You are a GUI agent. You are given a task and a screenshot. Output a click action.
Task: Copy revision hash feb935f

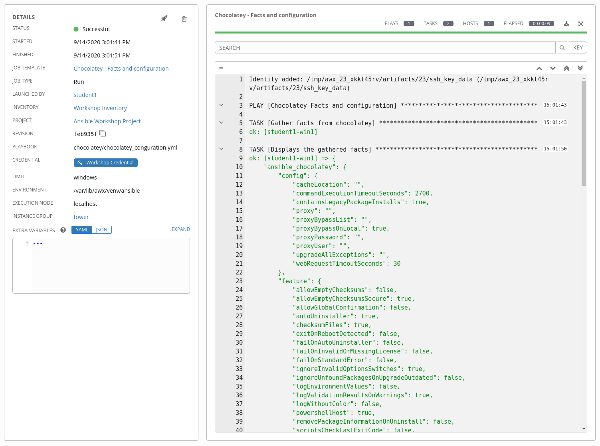coord(103,133)
